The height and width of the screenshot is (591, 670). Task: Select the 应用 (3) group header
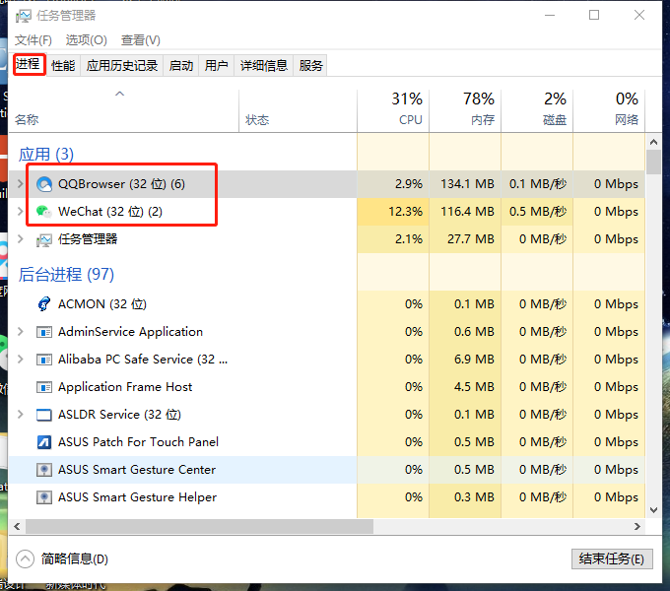pos(46,155)
